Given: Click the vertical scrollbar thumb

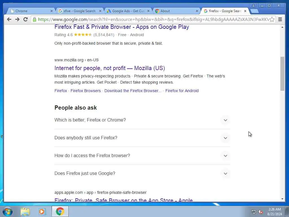Looking at the screenshot, I should [282, 74].
